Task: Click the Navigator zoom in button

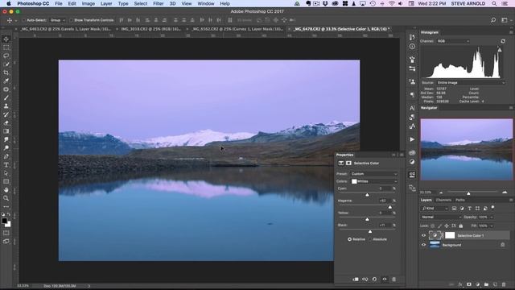Action: [x=505, y=193]
